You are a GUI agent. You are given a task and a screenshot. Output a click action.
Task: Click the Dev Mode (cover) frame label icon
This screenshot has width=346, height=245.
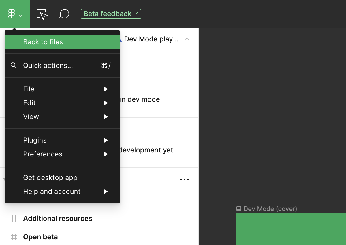point(238,209)
